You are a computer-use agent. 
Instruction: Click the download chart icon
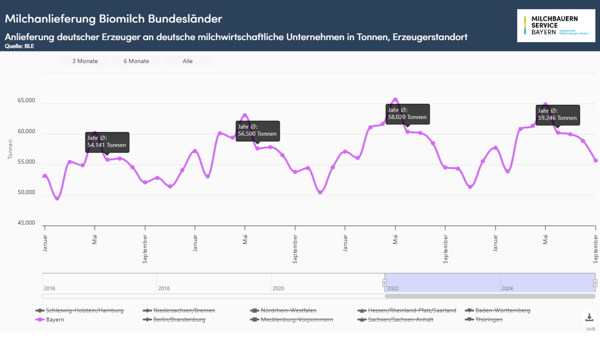(x=589, y=318)
